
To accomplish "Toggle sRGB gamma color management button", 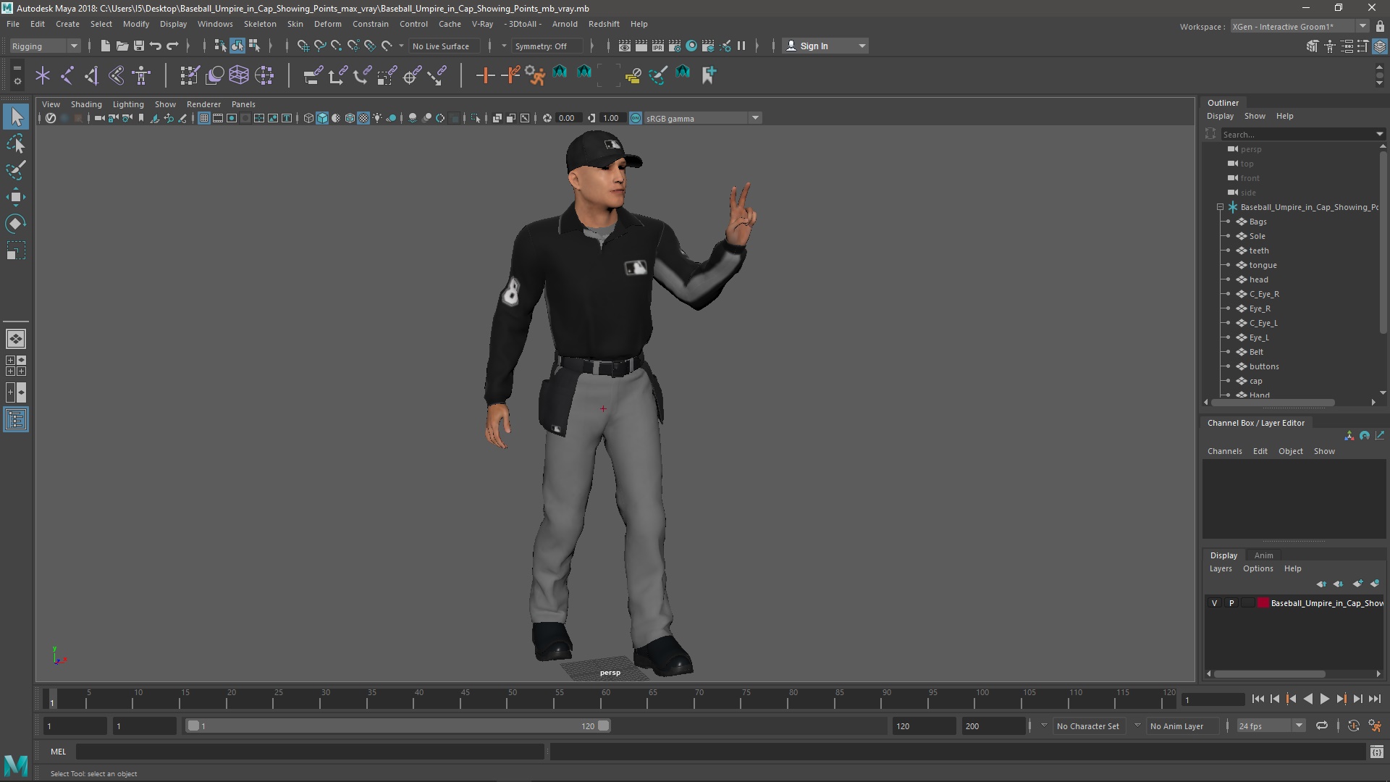I will click(x=636, y=118).
